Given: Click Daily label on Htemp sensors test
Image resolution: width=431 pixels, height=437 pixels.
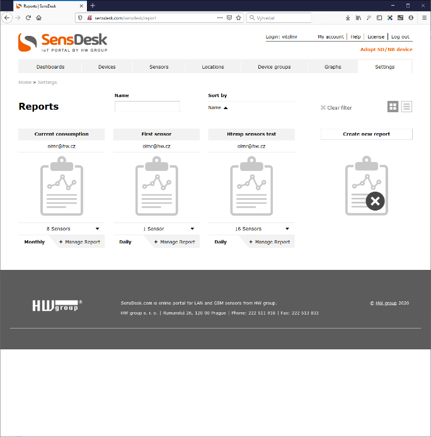Looking at the screenshot, I should tap(221, 242).
